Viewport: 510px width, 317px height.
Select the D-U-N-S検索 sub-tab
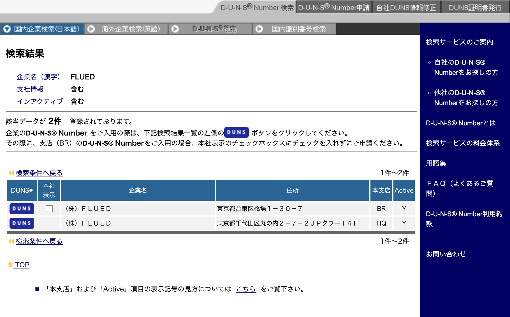(210, 29)
